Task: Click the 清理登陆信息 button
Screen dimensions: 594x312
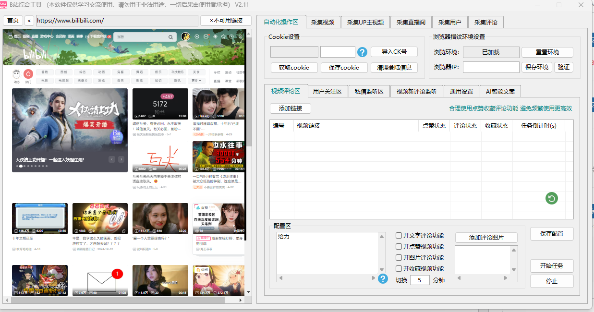Action: pos(394,68)
